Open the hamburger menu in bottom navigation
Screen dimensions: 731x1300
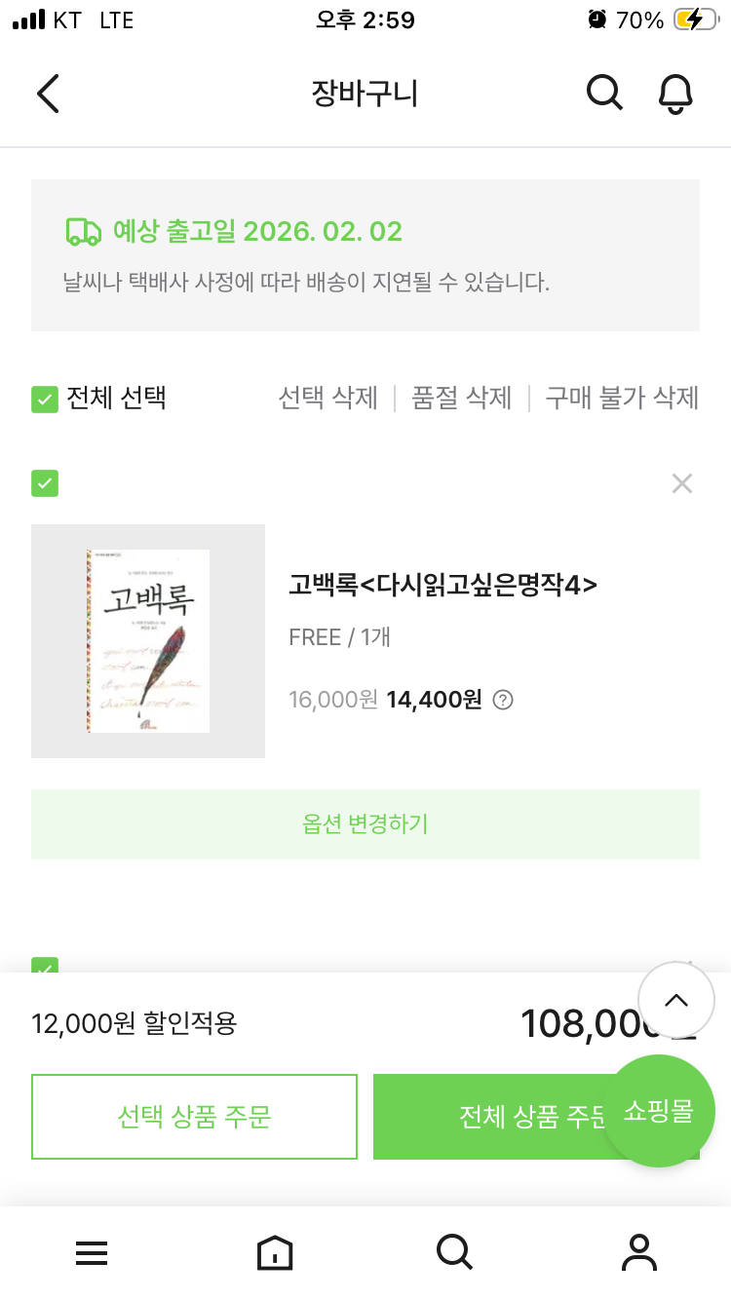[92, 1253]
